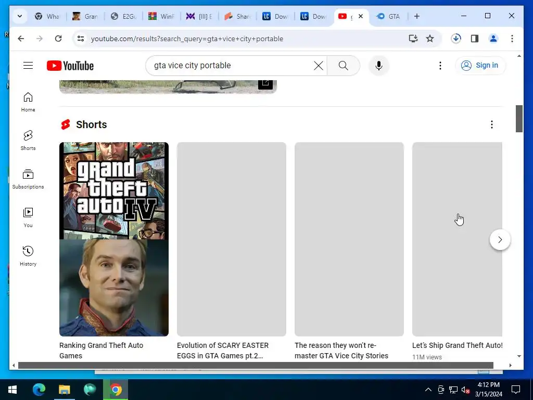Click the open-in-new icon on the top thumbnail
Screen dimensions: 533x400
tap(265, 83)
